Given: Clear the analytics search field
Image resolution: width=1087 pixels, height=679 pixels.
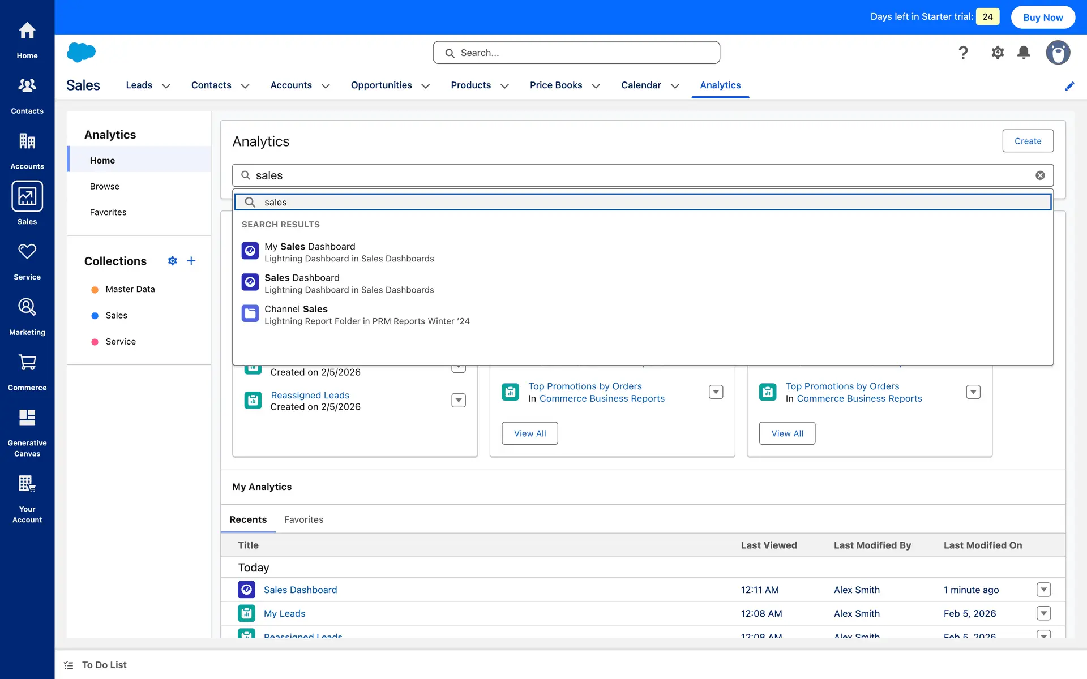Looking at the screenshot, I should click(1040, 175).
